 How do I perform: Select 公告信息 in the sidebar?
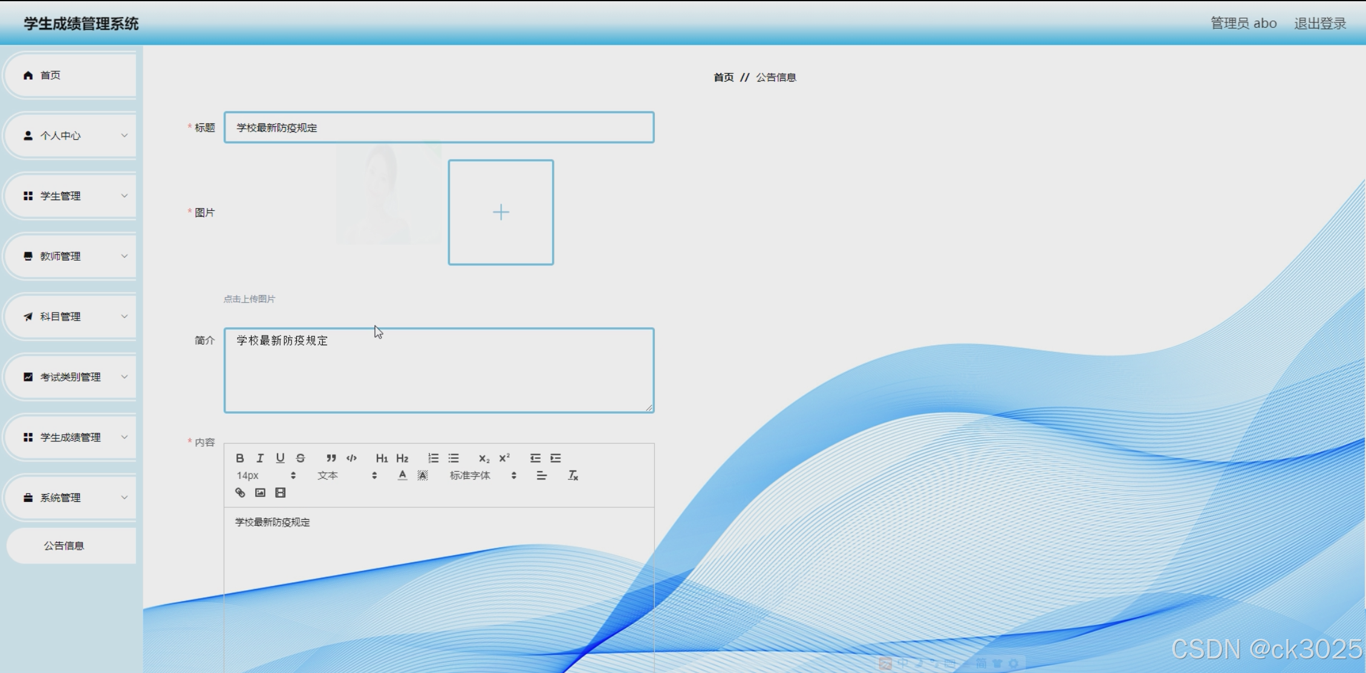point(64,545)
